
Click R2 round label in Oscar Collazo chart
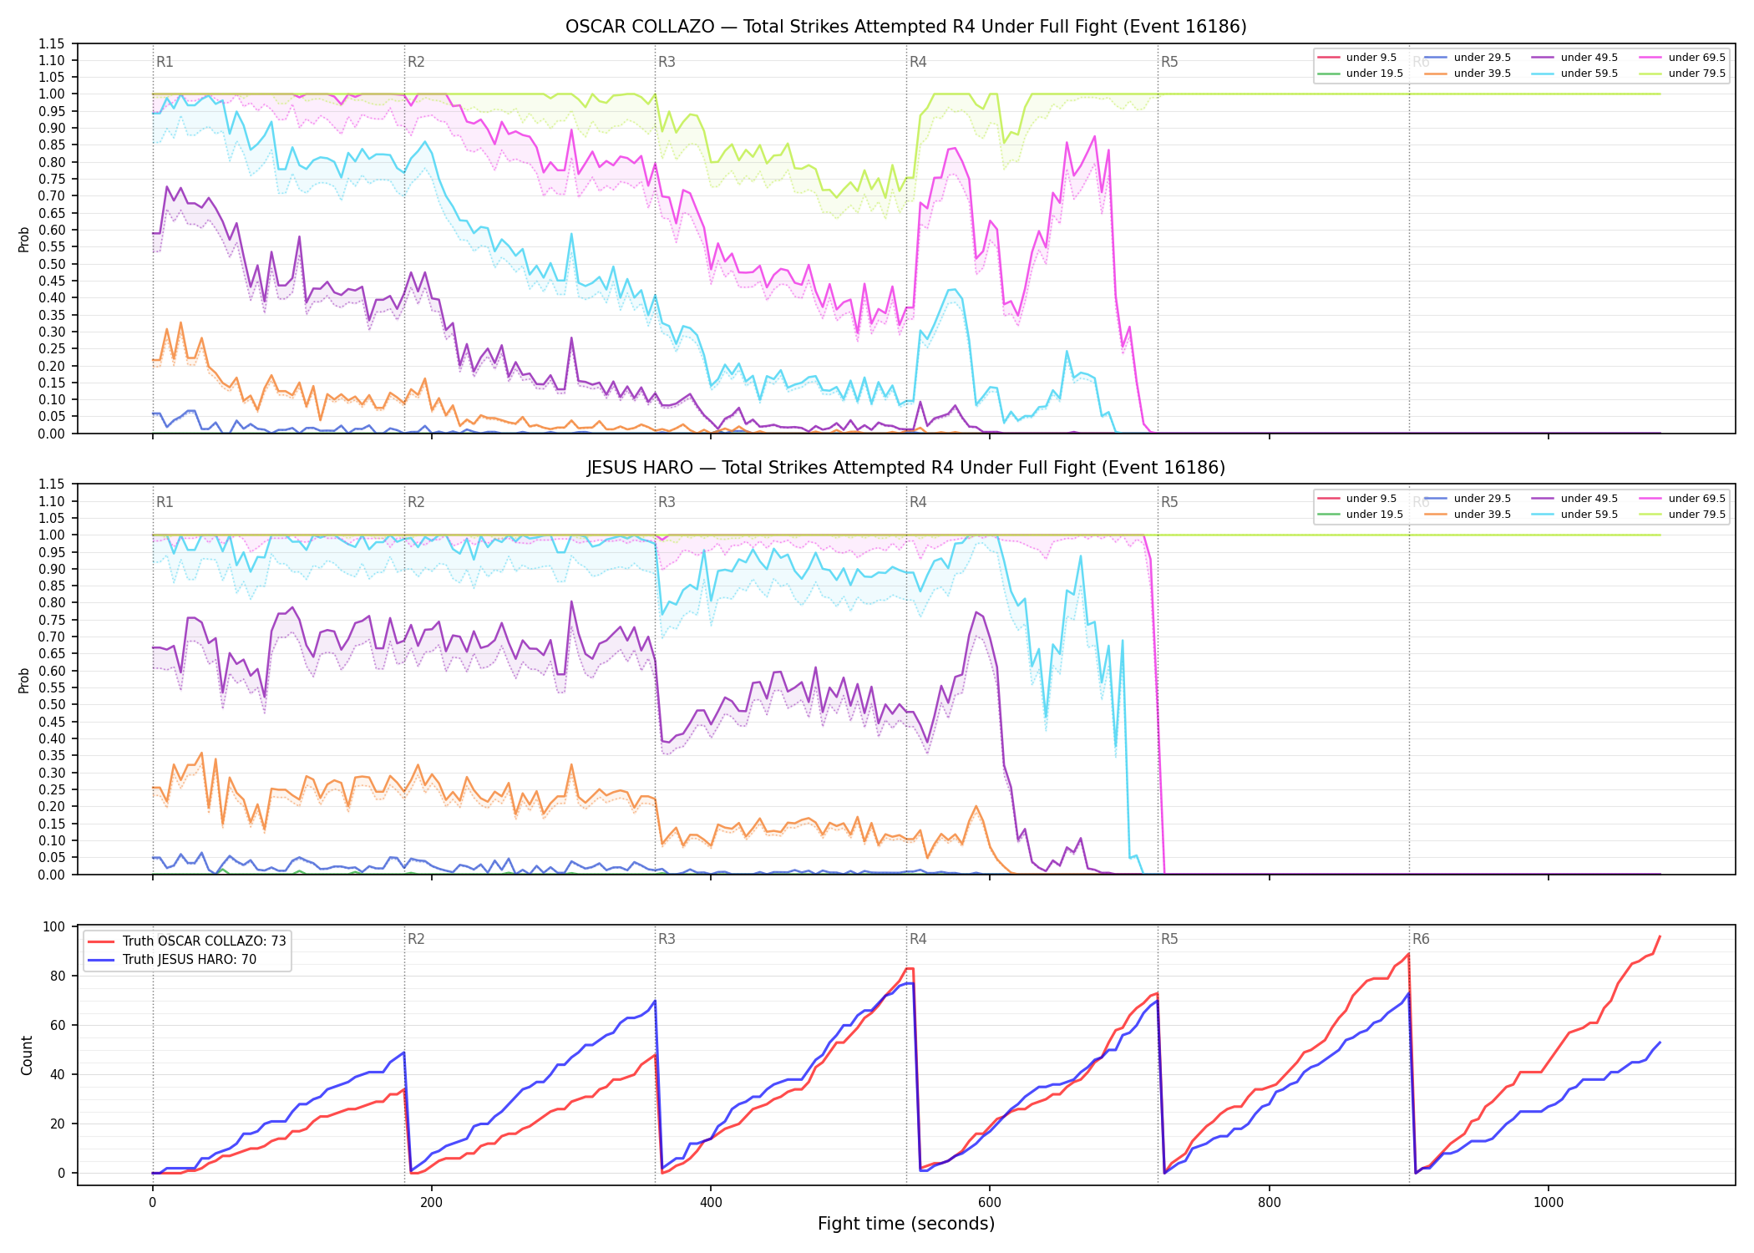[x=416, y=62]
